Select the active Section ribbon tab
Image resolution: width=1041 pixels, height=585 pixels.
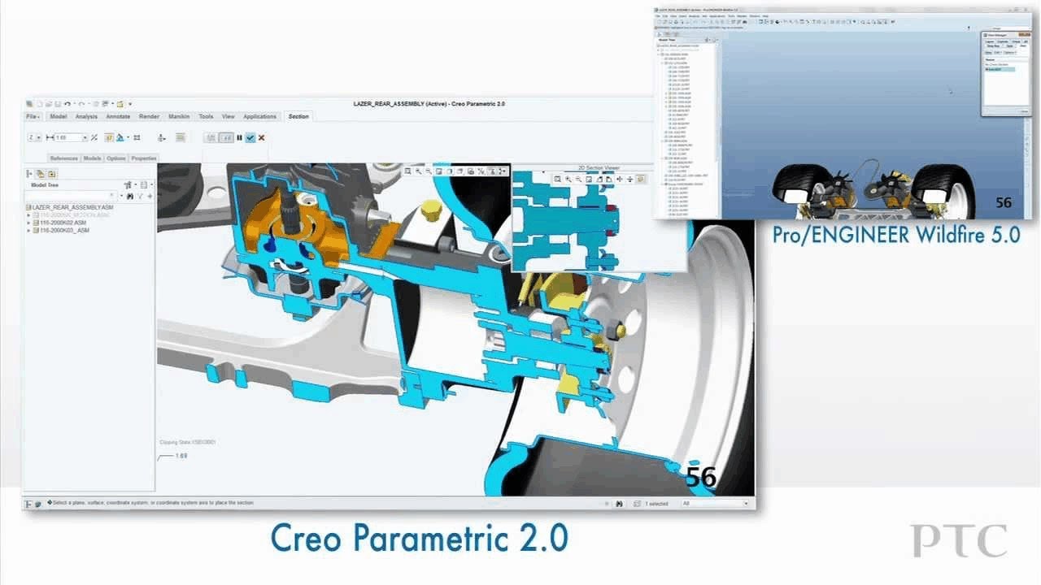298,116
